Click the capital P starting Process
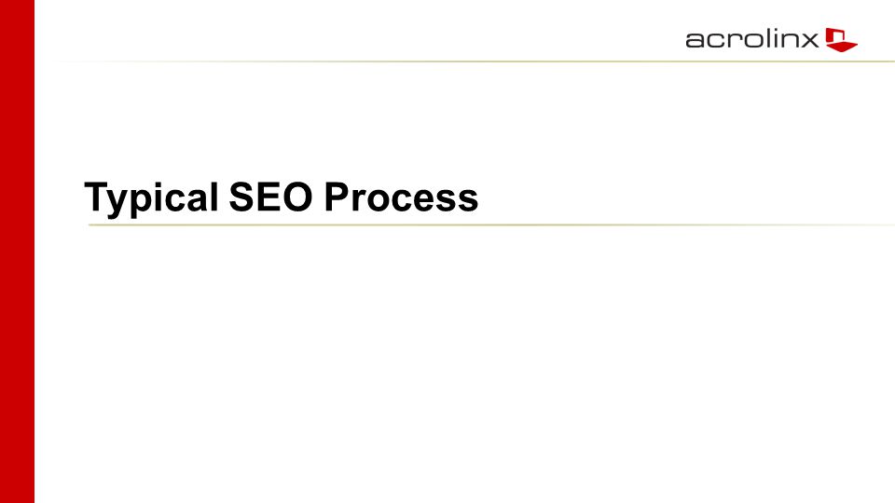The height and width of the screenshot is (503, 895). 337,197
